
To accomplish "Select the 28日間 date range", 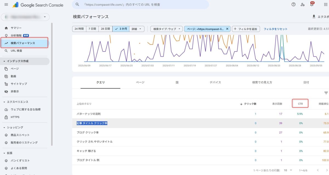I will pos(105,29).
